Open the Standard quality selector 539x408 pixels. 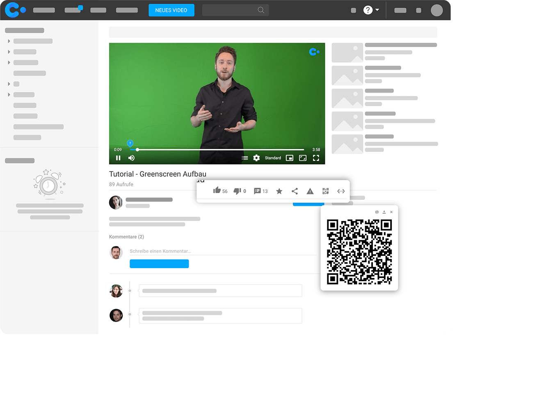(273, 158)
